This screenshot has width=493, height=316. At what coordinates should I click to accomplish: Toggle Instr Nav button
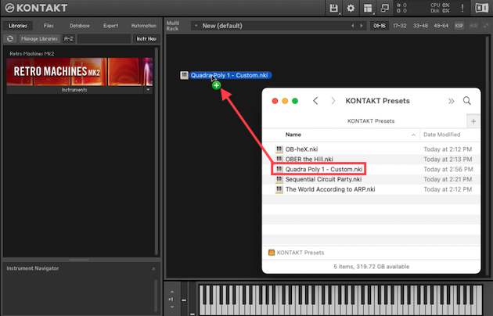(x=146, y=38)
